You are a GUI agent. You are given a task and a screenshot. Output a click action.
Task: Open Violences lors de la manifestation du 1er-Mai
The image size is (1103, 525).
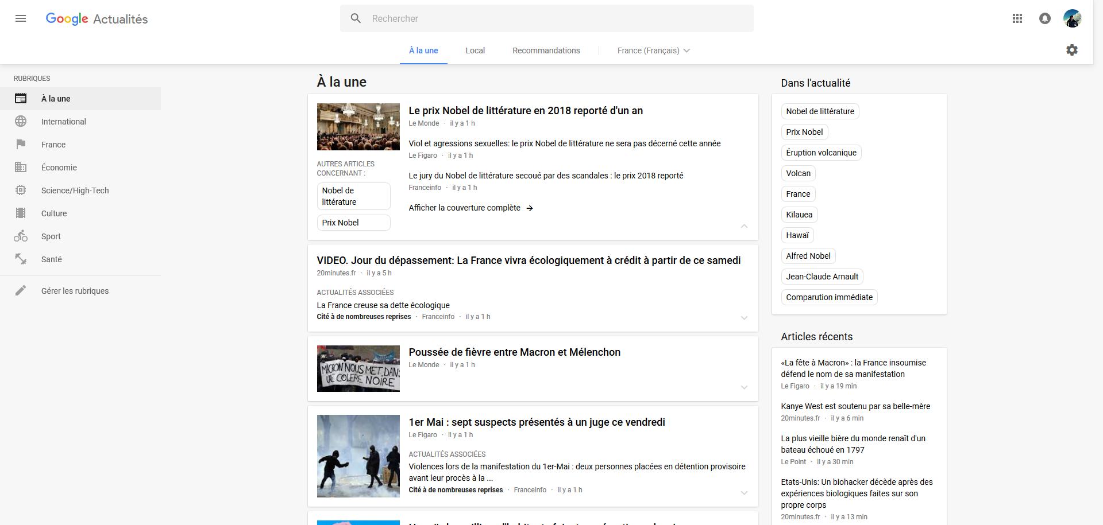[x=577, y=472]
